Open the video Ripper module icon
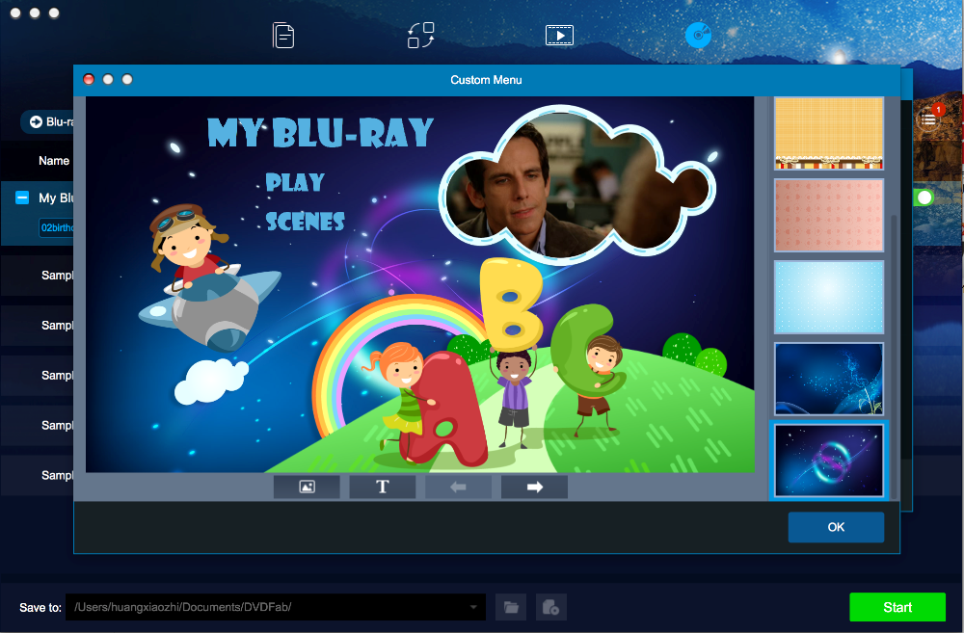964x633 pixels. tap(559, 36)
